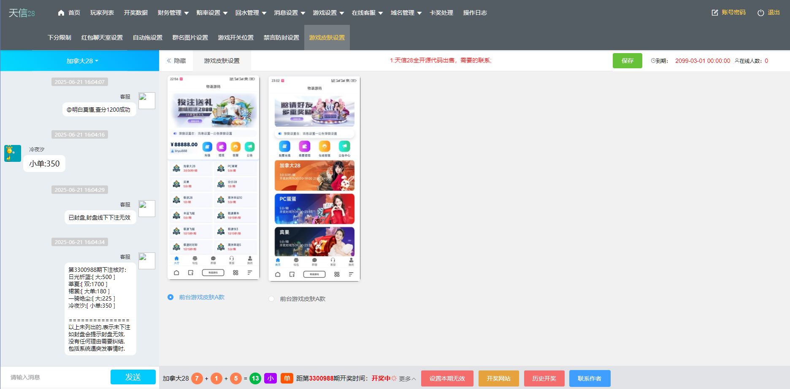This screenshot has width=790, height=389.
Task: Click the home icon next to 首页
Action: (x=61, y=13)
